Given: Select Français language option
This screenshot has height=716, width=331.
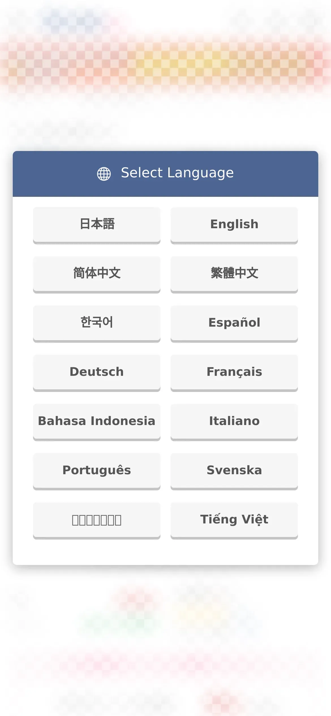Looking at the screenshot, I should [x=234, y=373].
